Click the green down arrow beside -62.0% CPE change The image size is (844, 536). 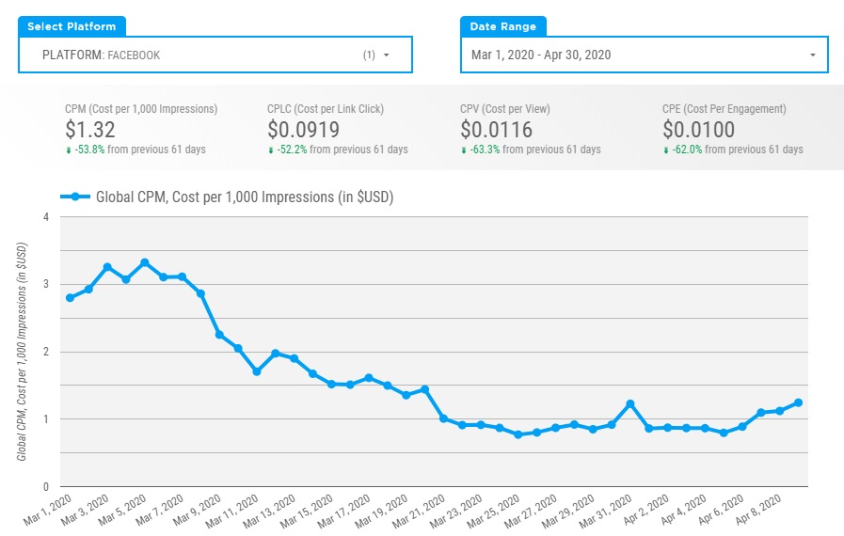[666, 150]
